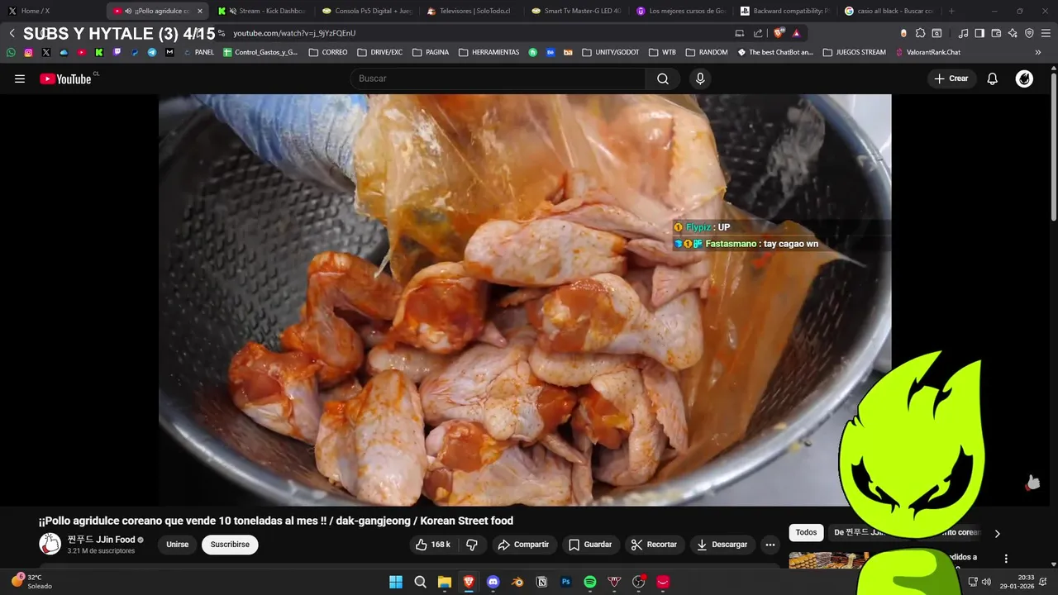This screenshot has width=1058, height=595.
Task: Open Telegram bookmark icon
Action: [152, 52]
